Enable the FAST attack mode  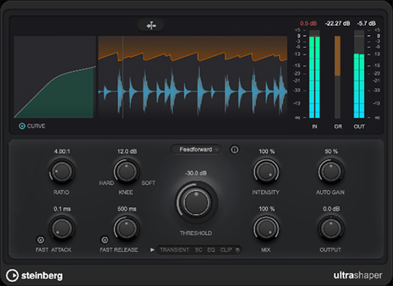(x=40, y=240)
